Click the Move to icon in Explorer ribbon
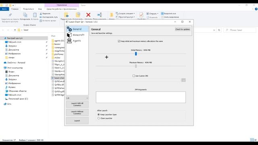258x145 pixels. 66,15
